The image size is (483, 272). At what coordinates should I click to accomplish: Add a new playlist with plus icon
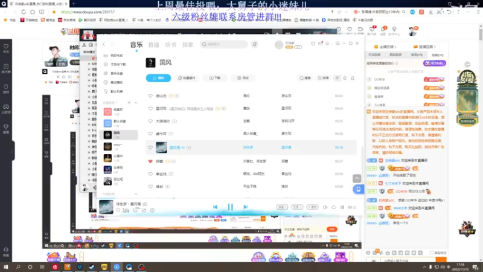coord(129,102)
